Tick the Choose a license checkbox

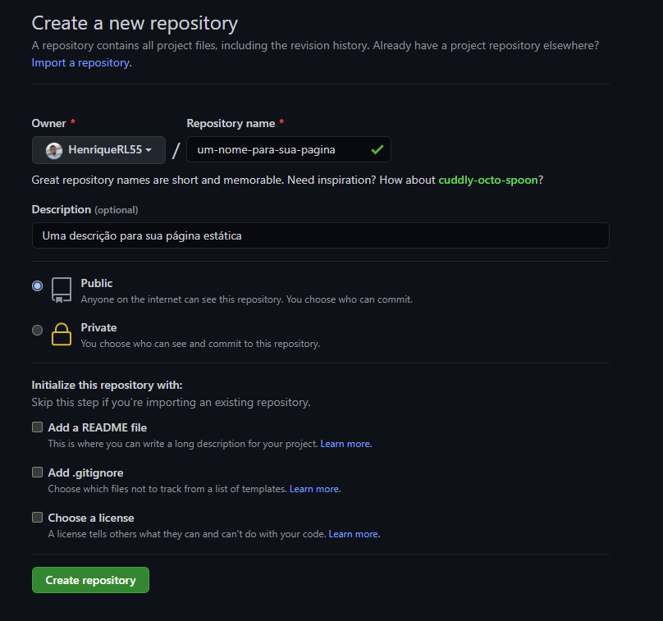tap(37, 518)
